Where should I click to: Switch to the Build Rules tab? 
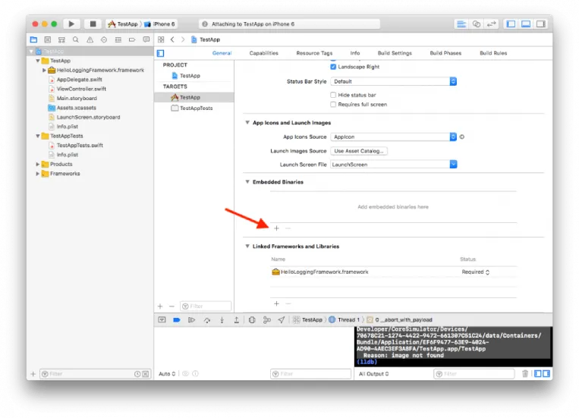pyautogui.click(x=493, y=53)
